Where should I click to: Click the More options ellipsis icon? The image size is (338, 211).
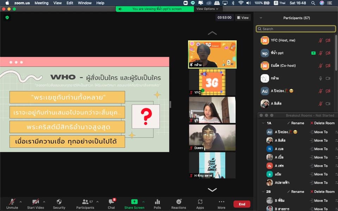221,202
